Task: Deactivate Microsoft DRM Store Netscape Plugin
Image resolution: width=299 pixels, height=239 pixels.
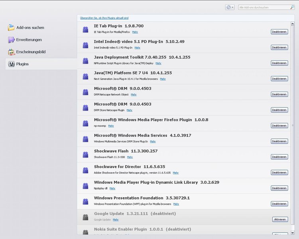Action: click(x=279, y=110)
